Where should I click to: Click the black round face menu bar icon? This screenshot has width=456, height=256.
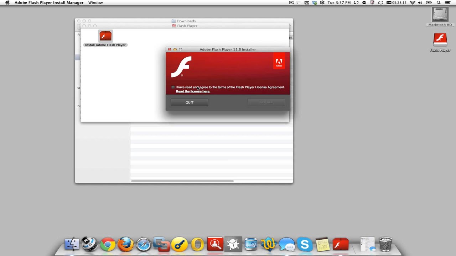point(364,2)
